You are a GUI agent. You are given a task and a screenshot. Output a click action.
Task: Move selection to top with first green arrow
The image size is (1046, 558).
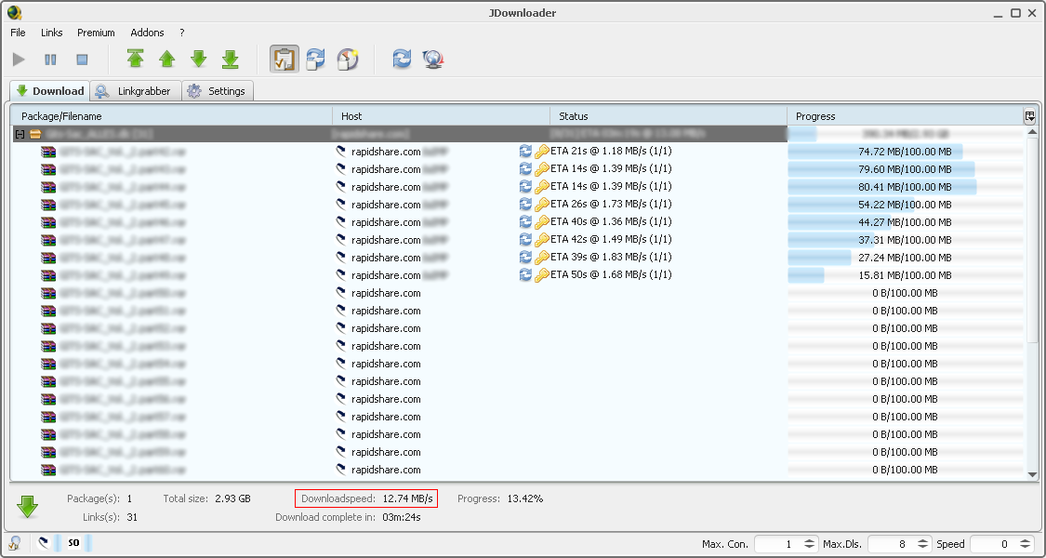[136, 60]
